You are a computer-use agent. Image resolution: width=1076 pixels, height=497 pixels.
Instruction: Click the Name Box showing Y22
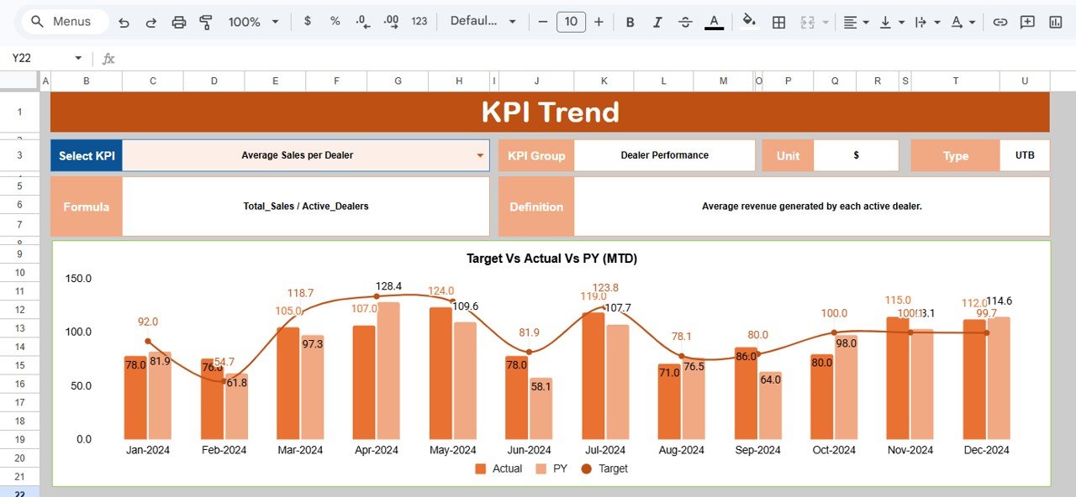pyautogui.click(x=38, y=58)
